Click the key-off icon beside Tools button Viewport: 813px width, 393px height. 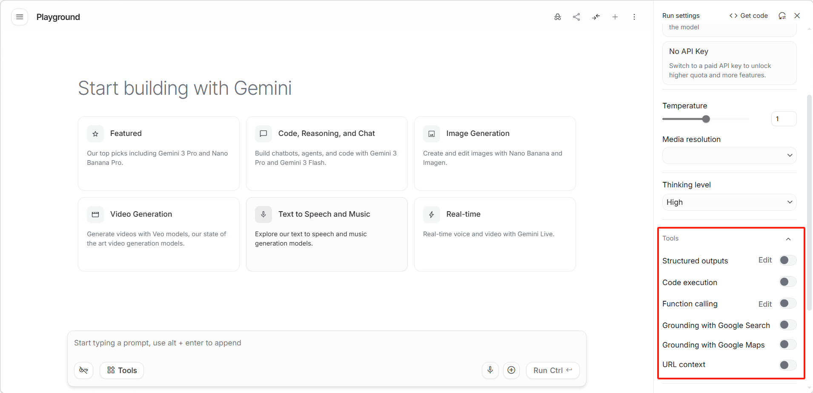click(84, 370)
